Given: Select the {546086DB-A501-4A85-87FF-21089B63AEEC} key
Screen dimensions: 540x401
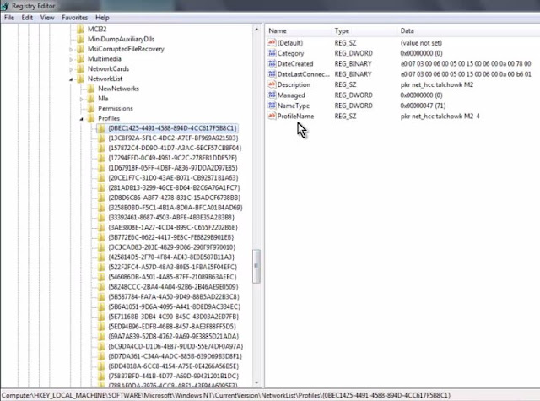Looking at the screenshot, I should pyautogui.click(x=172, y=277).
